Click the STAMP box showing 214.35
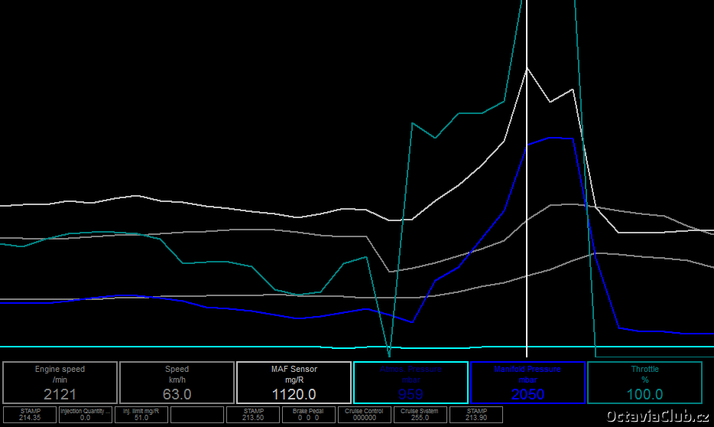Screen dimensions: 714x427 (30, 415)
